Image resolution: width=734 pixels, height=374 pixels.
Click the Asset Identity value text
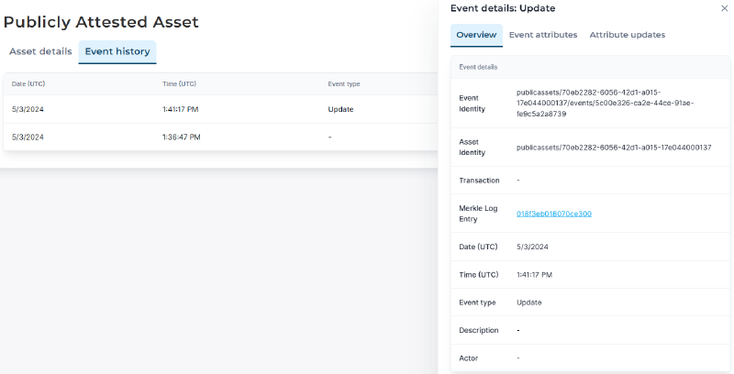(614, 147)
